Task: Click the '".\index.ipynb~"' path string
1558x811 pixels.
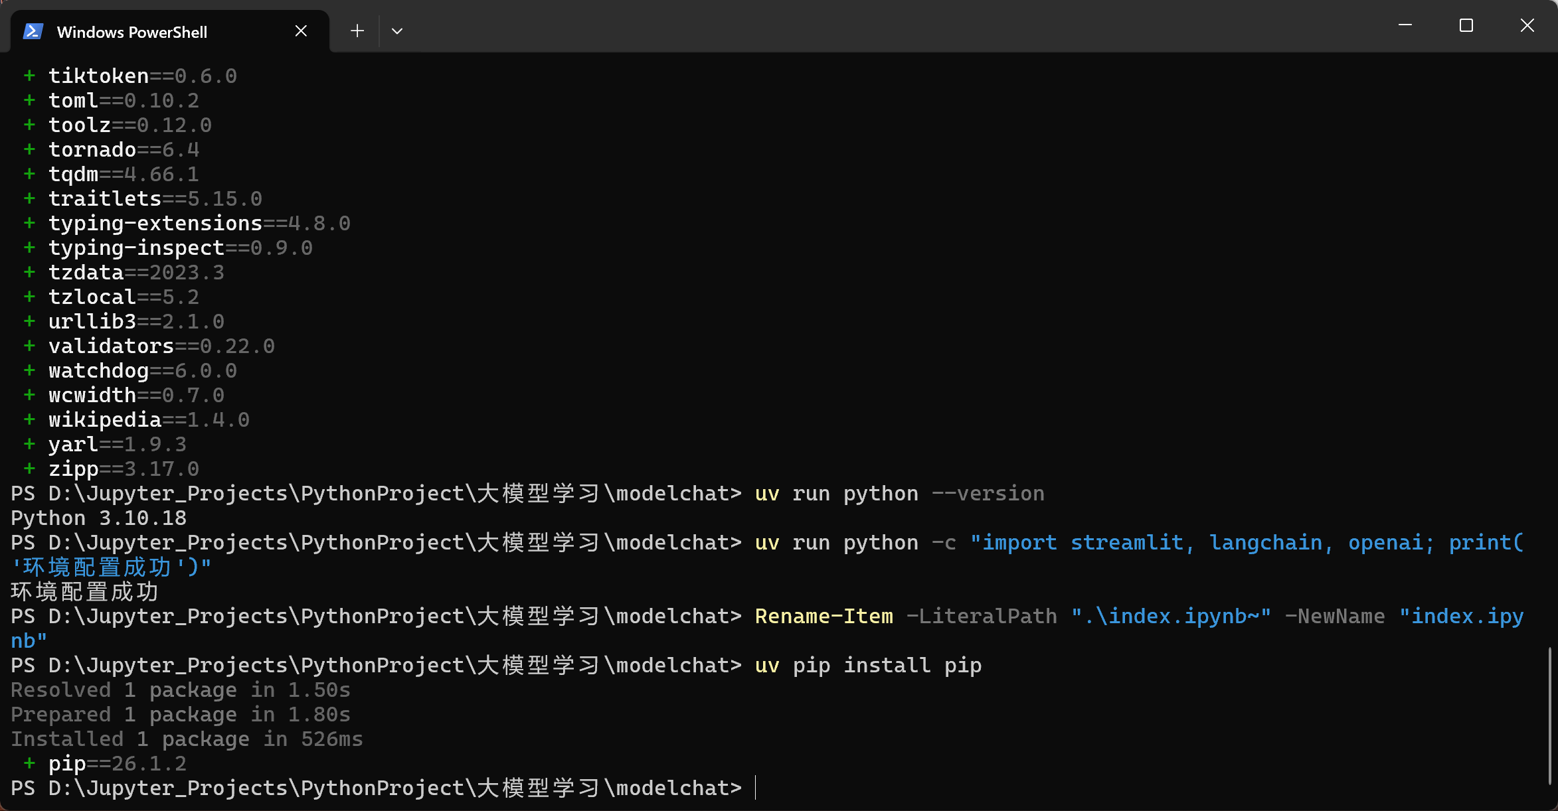Action: coord(1171,616)
